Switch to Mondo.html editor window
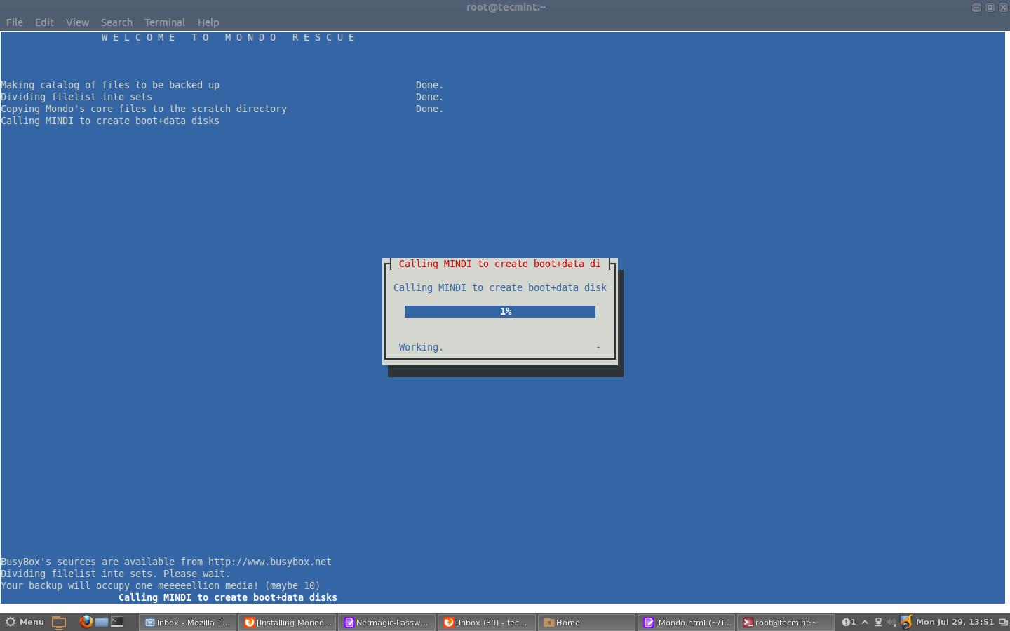Screen dimensions: 1010x631 pos(687,622)
